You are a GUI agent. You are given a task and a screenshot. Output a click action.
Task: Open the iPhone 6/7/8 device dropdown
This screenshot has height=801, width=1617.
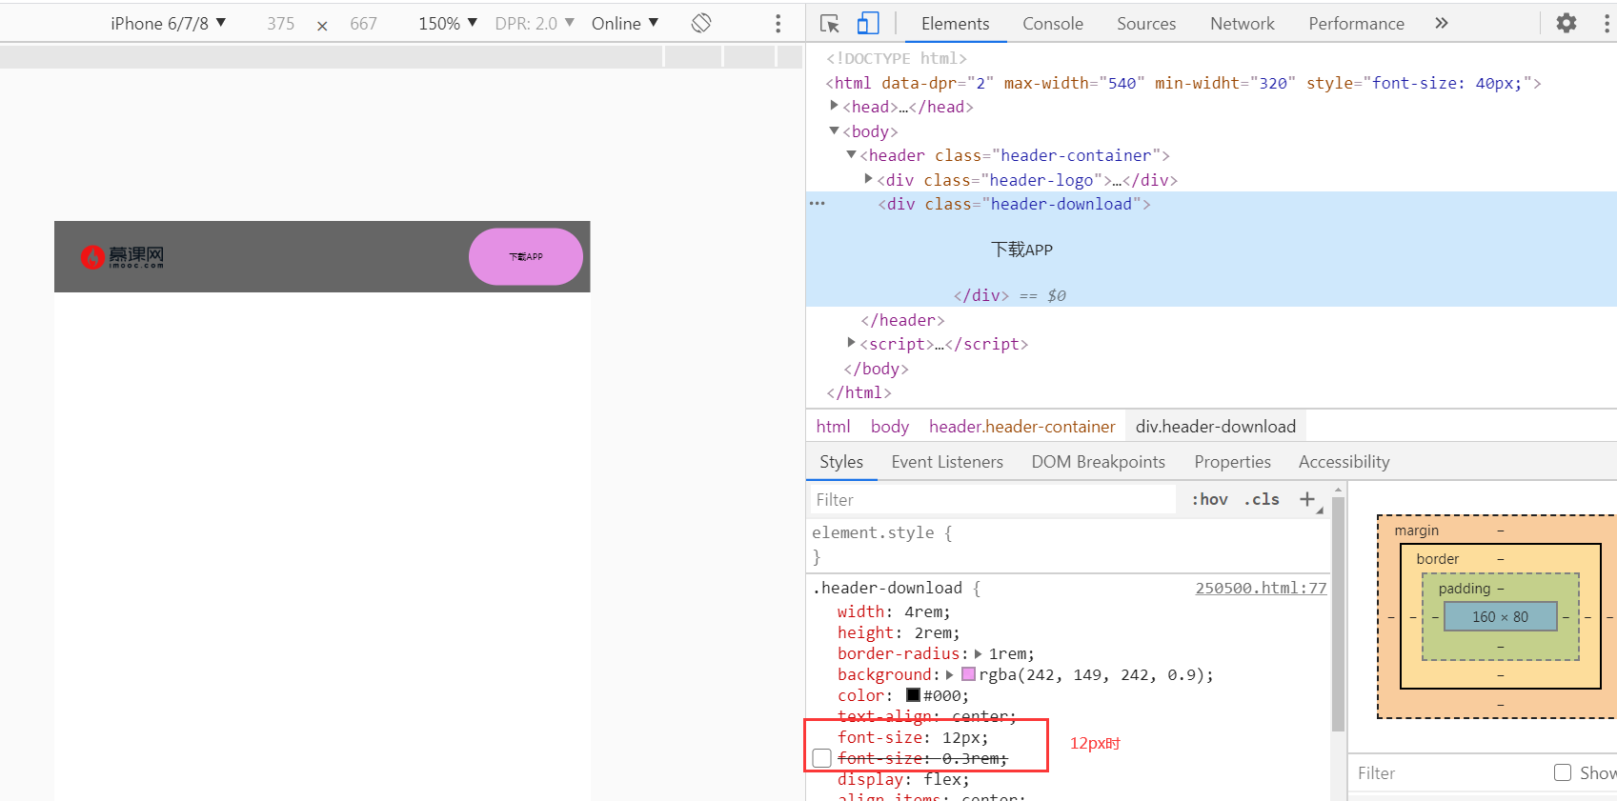(x=168, y=23)
